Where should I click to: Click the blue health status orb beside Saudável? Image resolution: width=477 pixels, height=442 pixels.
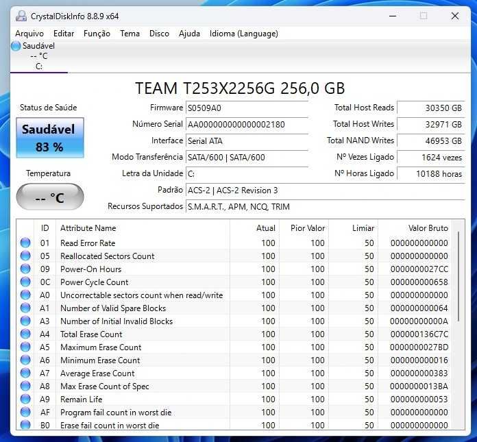click(x=16, y=46)
